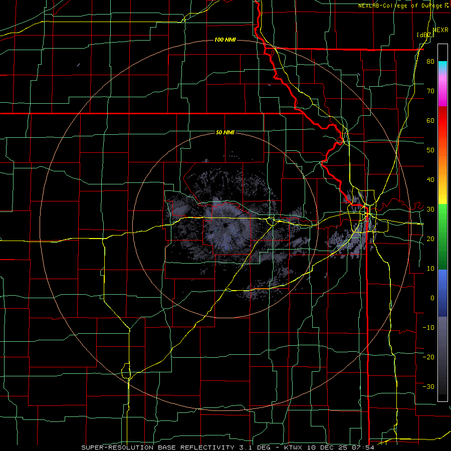Click the green band of the reflectivity color bar
Image resolution: width=451 pixels, height=451 pixels.
click(442, 237)
